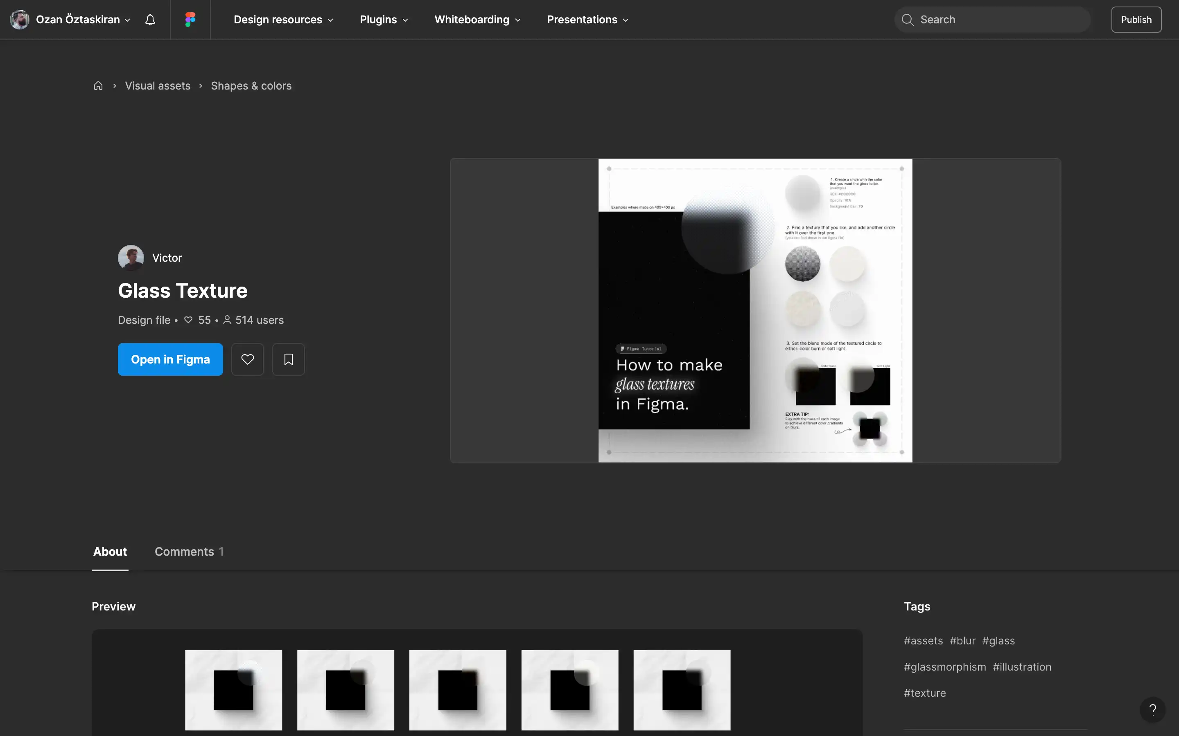Click the #assets tag
The image size is (1179, 736).
click(923, 641)
